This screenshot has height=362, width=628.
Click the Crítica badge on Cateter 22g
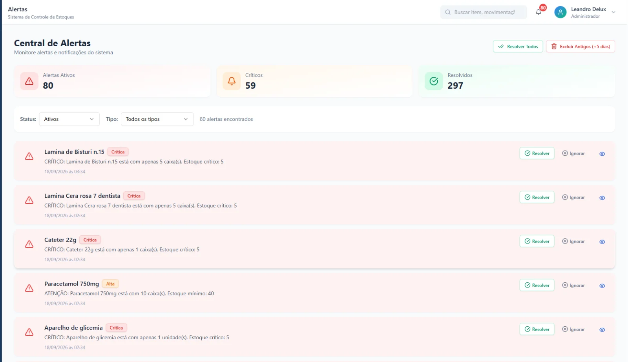click(90, 240)
